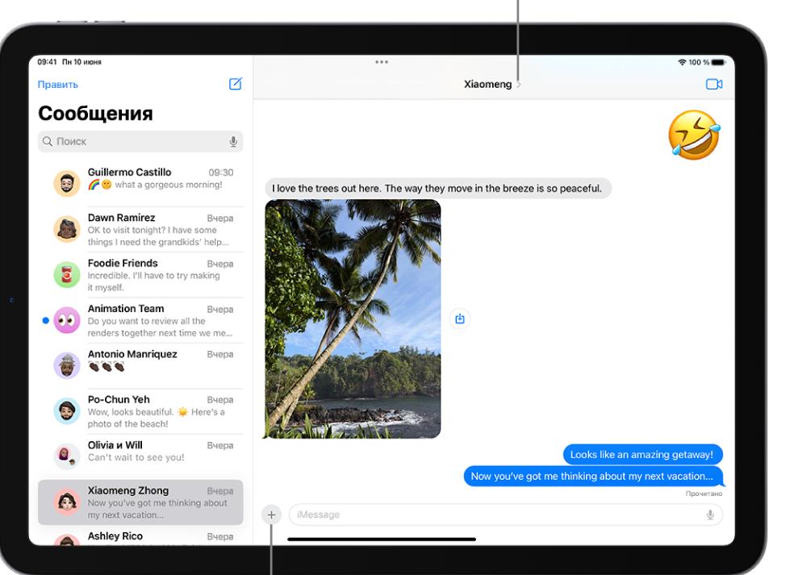This screenshot has height=575, width=794.
Task: Open the Po-Chun Yeh conversation
Action: click(x=140, y=410)
